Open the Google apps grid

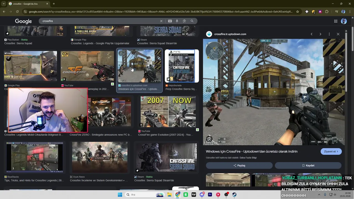point(335,21)
